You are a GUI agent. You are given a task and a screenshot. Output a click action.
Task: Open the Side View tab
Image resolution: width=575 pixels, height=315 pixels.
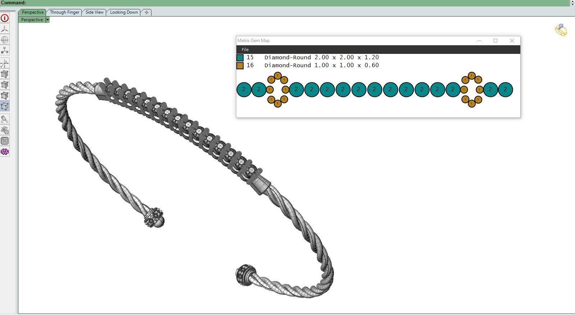coord(94,12)
